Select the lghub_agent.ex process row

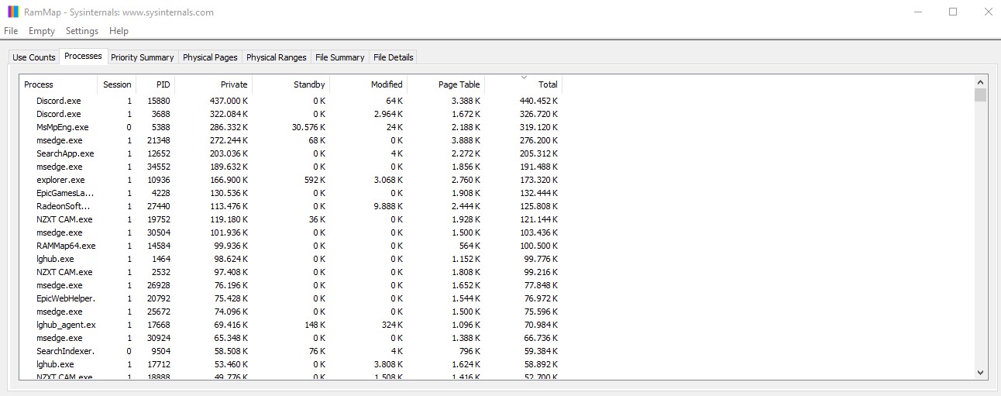point(291,325)
